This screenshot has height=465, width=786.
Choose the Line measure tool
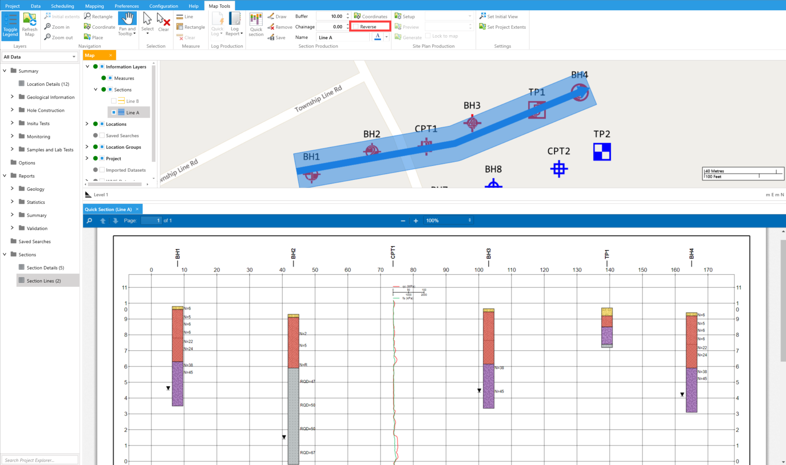pyautogui.click(x=185, y=16)
